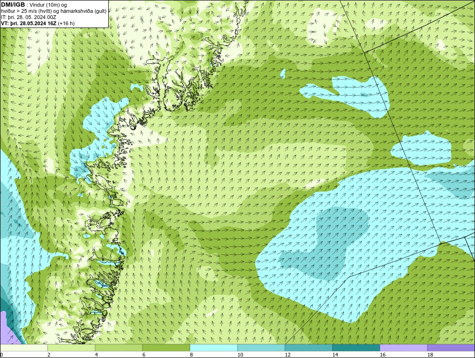
Task: Click the 14-16 m/s dark teal swatch
Action: [x=356, y=348]
